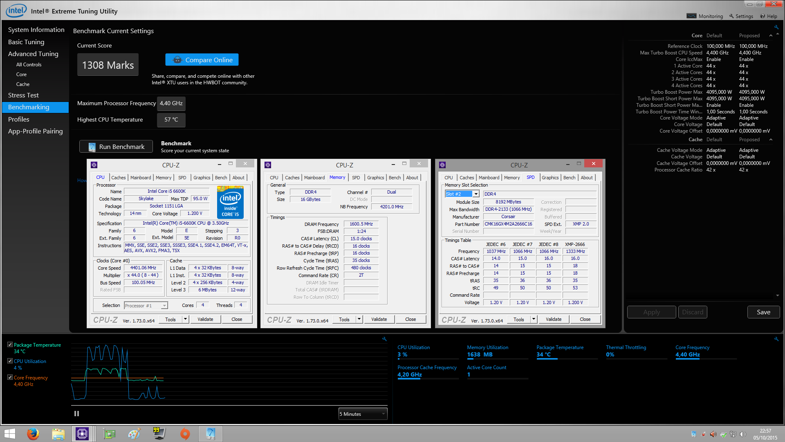Switch to CPU-Z taskbar icon
The width and height of the screenshot is (785, 442).
pos(82,434)
